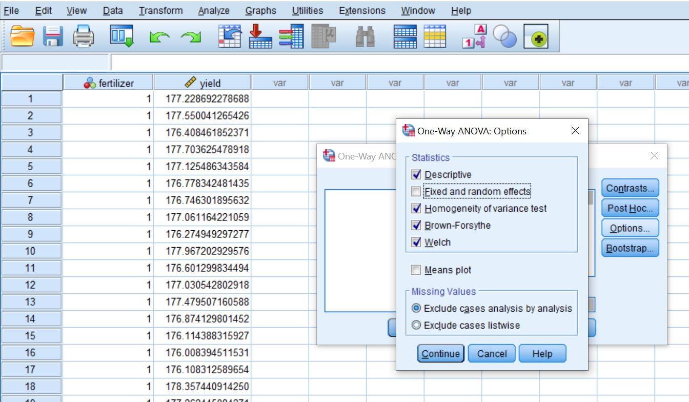The image size is (689, 402).
Task: Select row number 5 header
Action: tap(31, 166)
